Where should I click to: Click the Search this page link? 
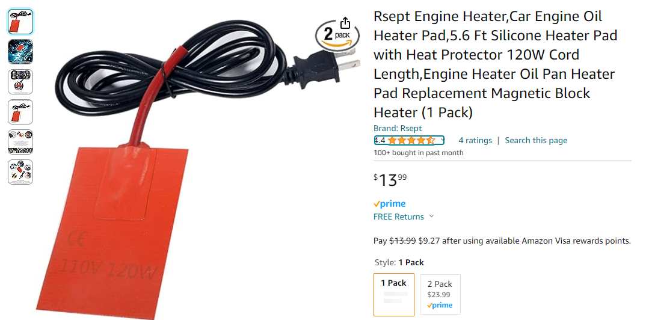click(x=536, y=140)
